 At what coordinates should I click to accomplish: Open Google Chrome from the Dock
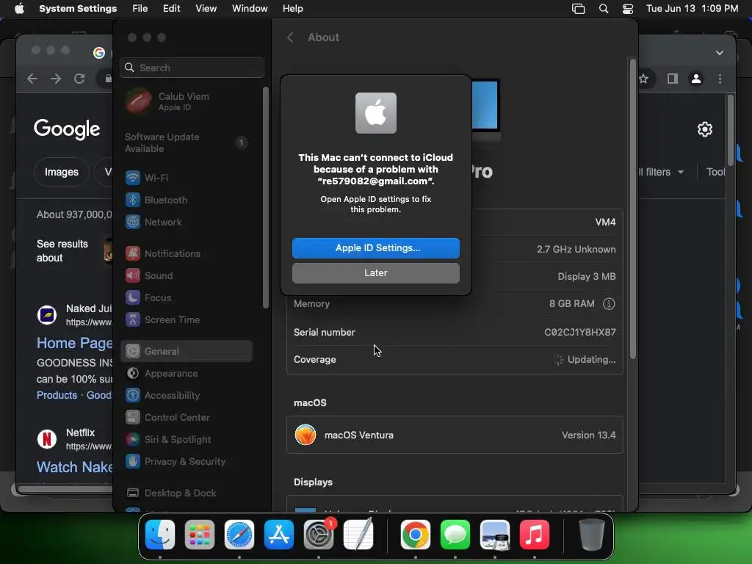coord(416,535)
